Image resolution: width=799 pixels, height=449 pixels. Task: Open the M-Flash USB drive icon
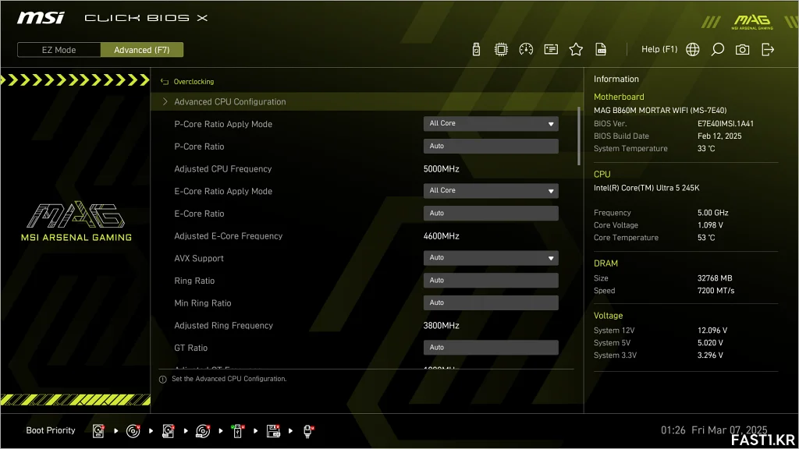[476, 49]
